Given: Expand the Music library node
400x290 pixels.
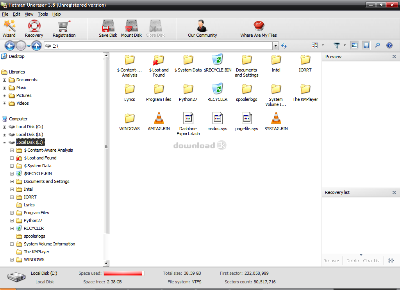Looking at the screenshot, I should 4,88.
